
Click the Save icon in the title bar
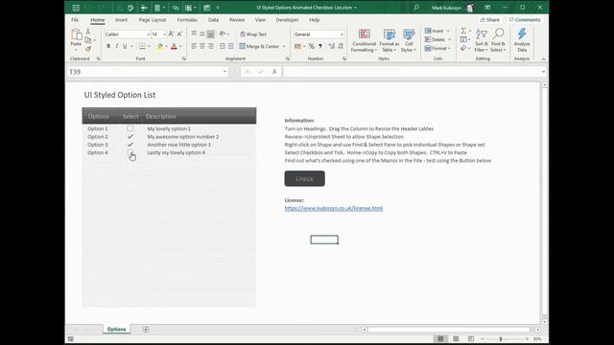click(x=76, y=8)
